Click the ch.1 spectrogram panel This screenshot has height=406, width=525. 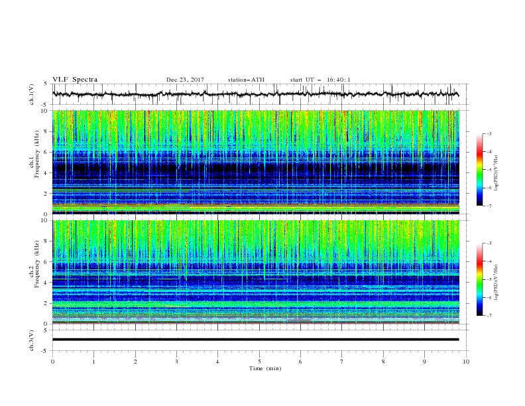tap(255, 162)
